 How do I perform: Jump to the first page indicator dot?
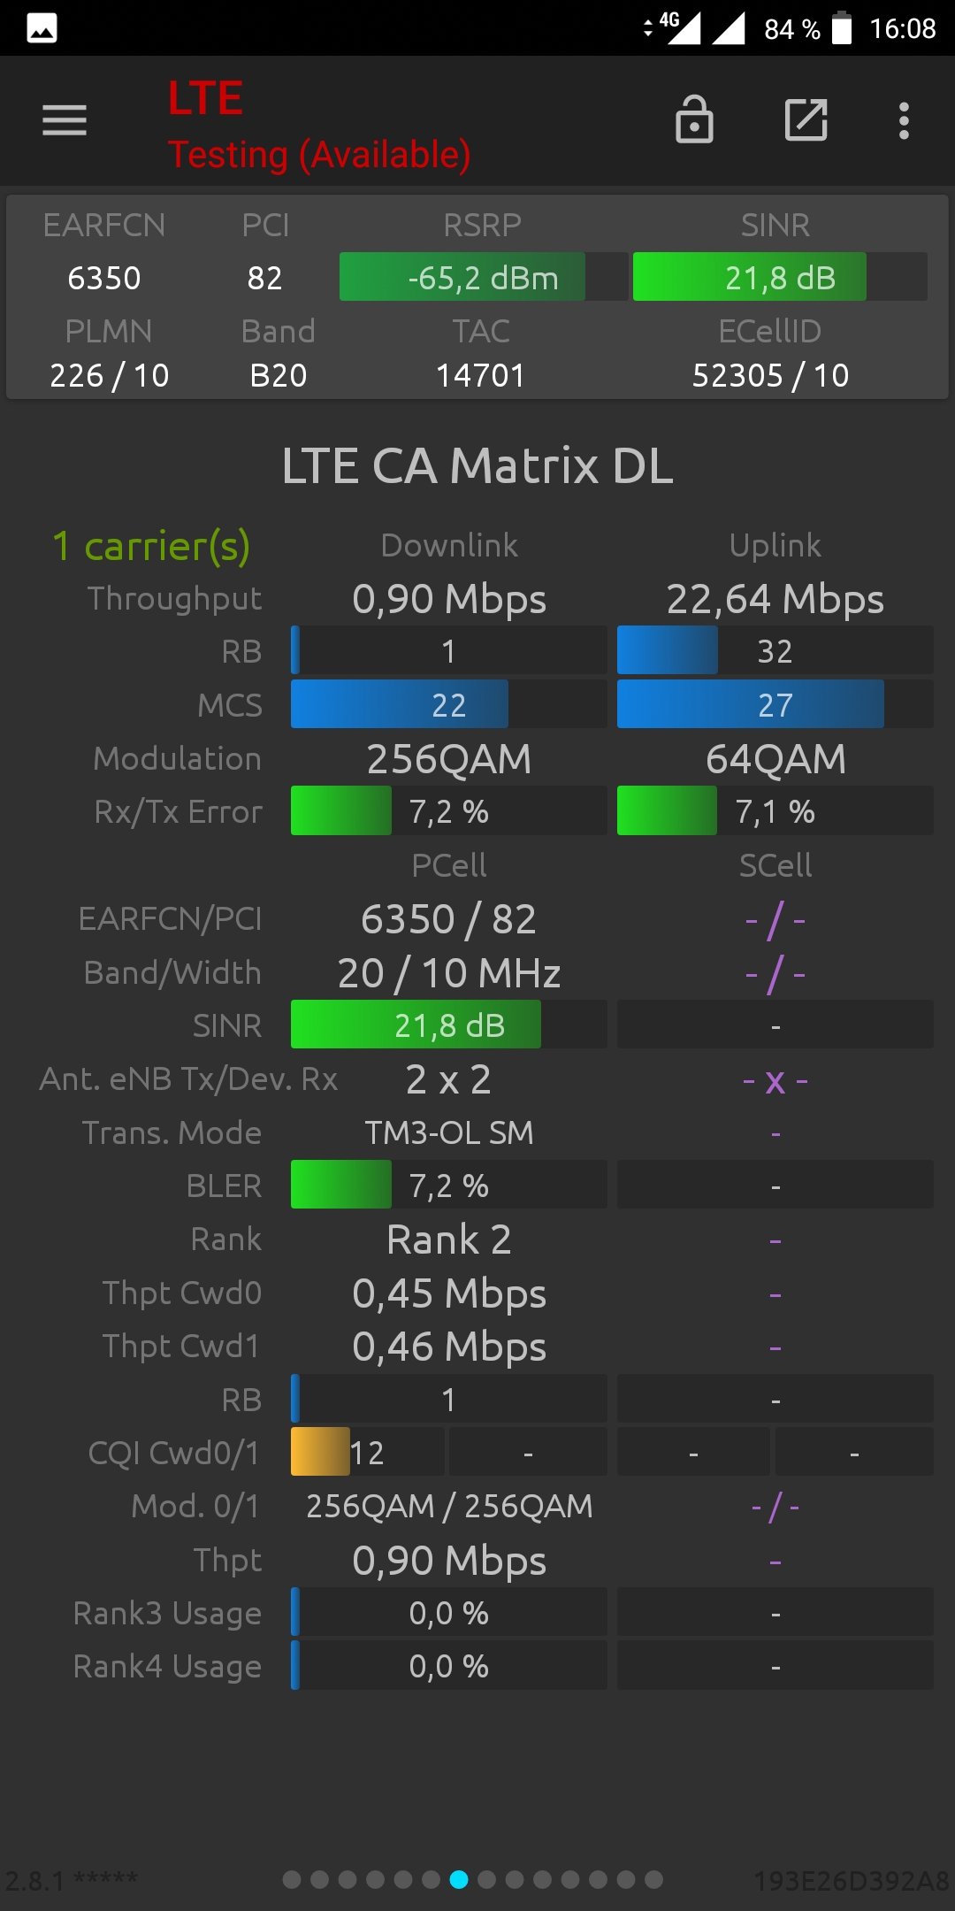click(x=292, y=1879)
